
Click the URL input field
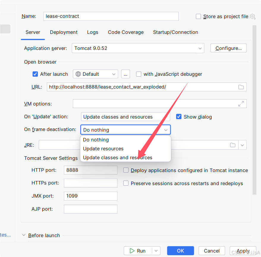point(147,87)
